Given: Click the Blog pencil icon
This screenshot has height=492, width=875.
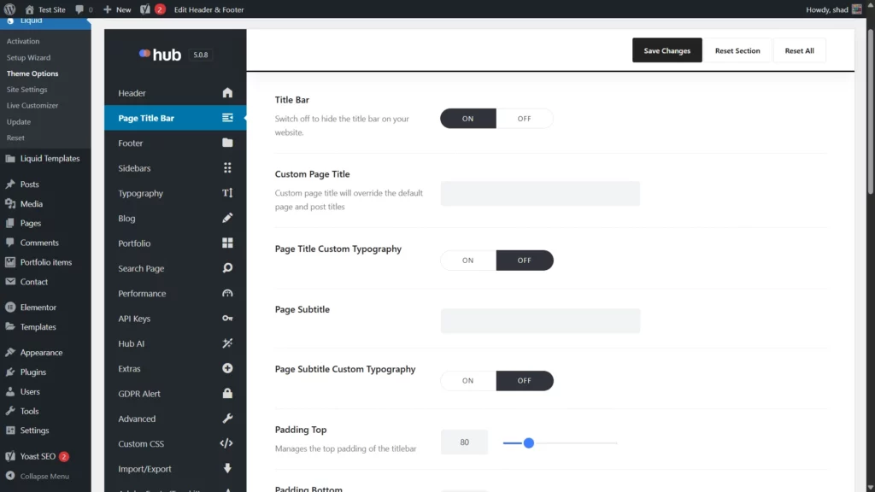Looking at the screenshot, I should click(227, 218).
